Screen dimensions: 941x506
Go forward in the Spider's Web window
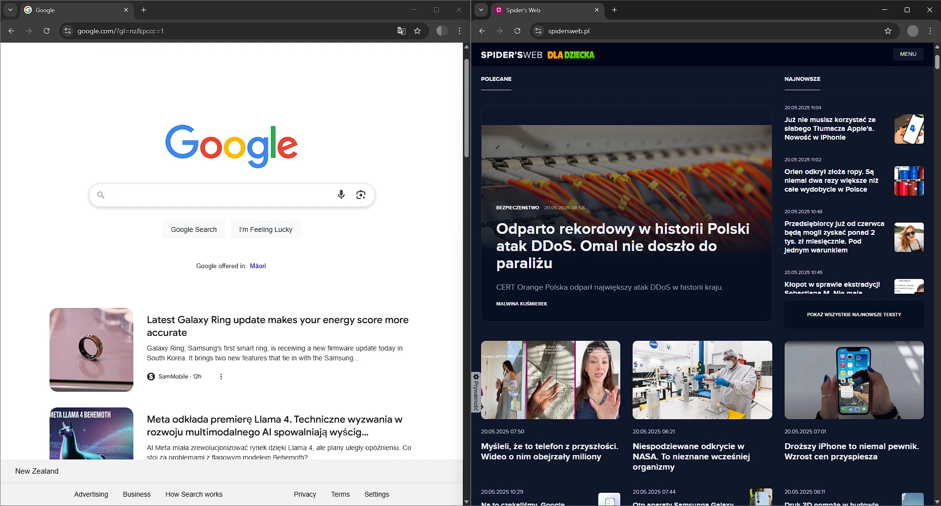(500, 31)
